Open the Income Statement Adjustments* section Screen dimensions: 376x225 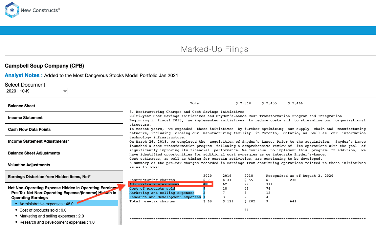coord(64,141)
